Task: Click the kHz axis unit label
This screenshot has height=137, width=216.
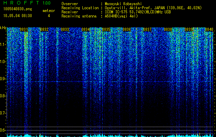Action: 3,28
